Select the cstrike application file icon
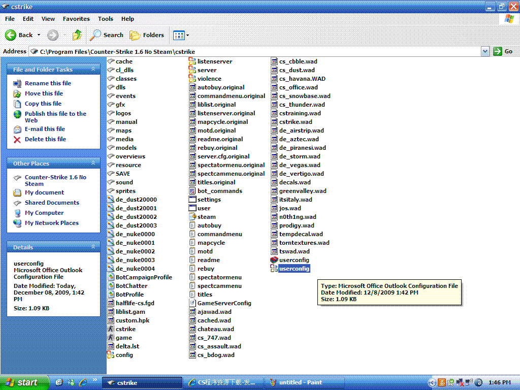This screenshot has width=520, height=390. click(x=111, y=329)
